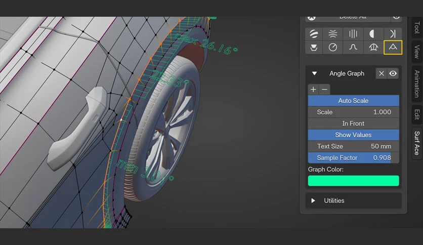The width and height of the screenshot is (423, 245).
Task: Click the plus button under Angle Graph
Action: pos(314,89)
